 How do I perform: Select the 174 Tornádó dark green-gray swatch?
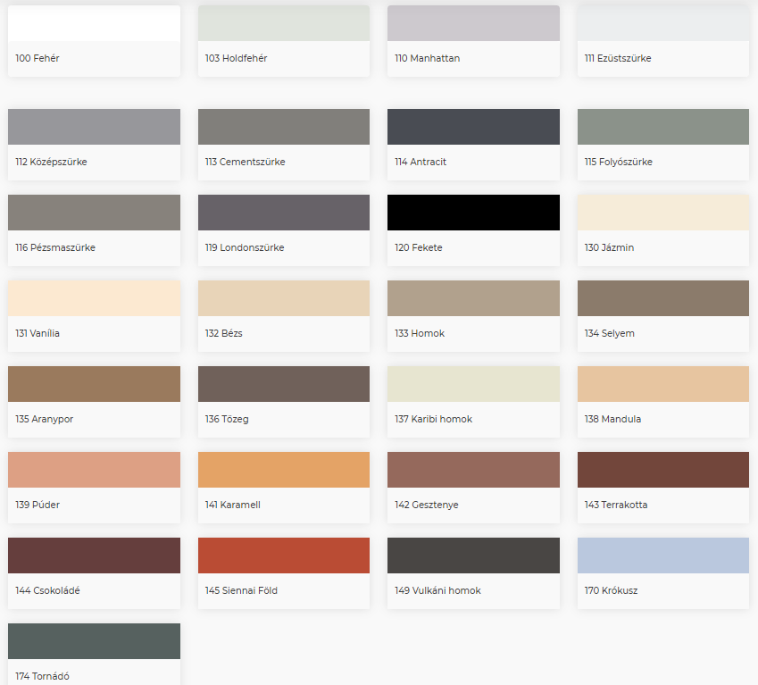click(94, 641)
